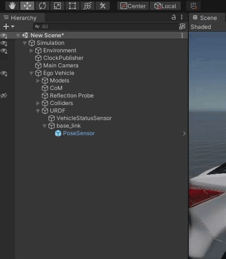This screenshot has width=226, height=259.
Task: Focus the Hierarchy search field
Action: pos(105,26)
